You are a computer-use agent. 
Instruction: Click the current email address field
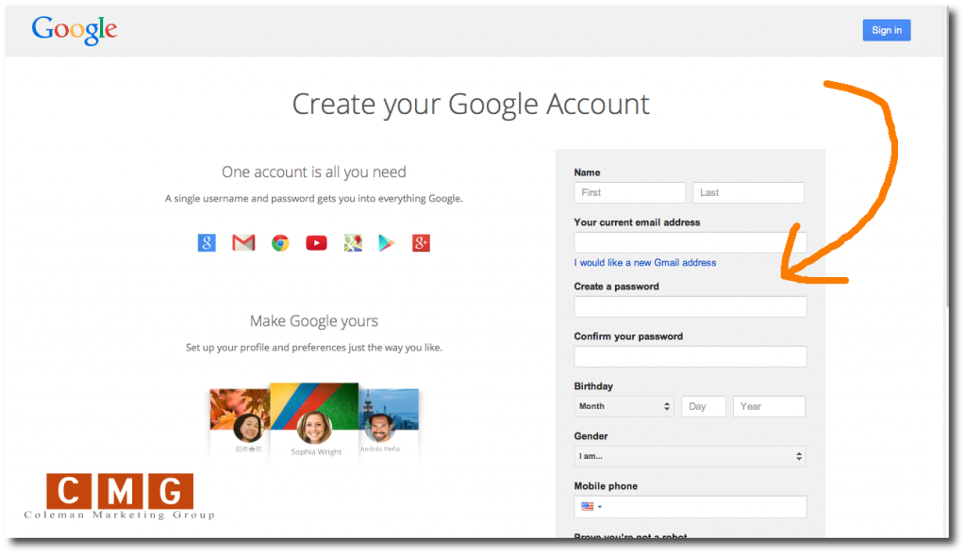(690, 242)
